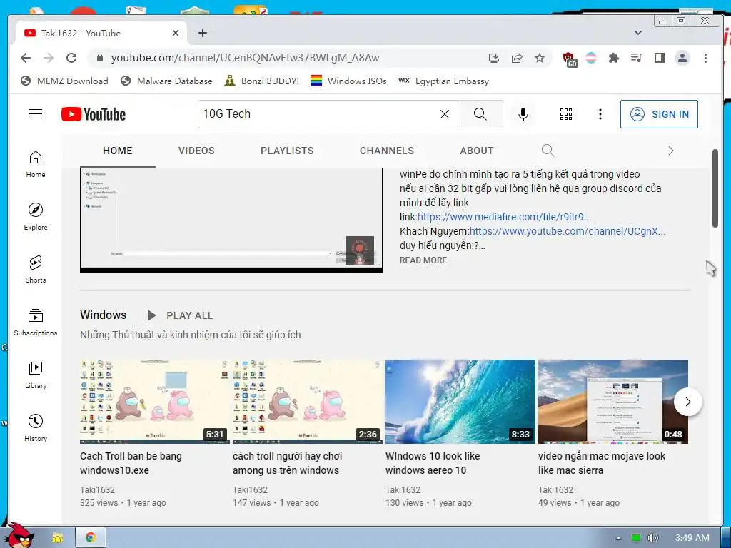Open the Windows playlist title

(x=103, y=315)
